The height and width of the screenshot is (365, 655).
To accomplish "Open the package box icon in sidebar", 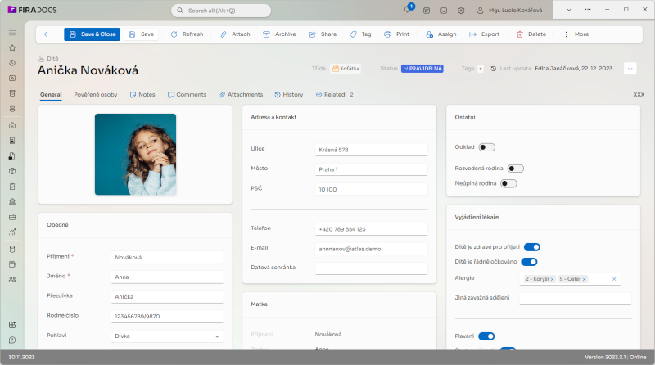I will point(12,171).
